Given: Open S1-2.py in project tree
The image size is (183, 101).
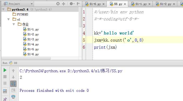Looking at the screenshot, I should click(x=31, y=34).
